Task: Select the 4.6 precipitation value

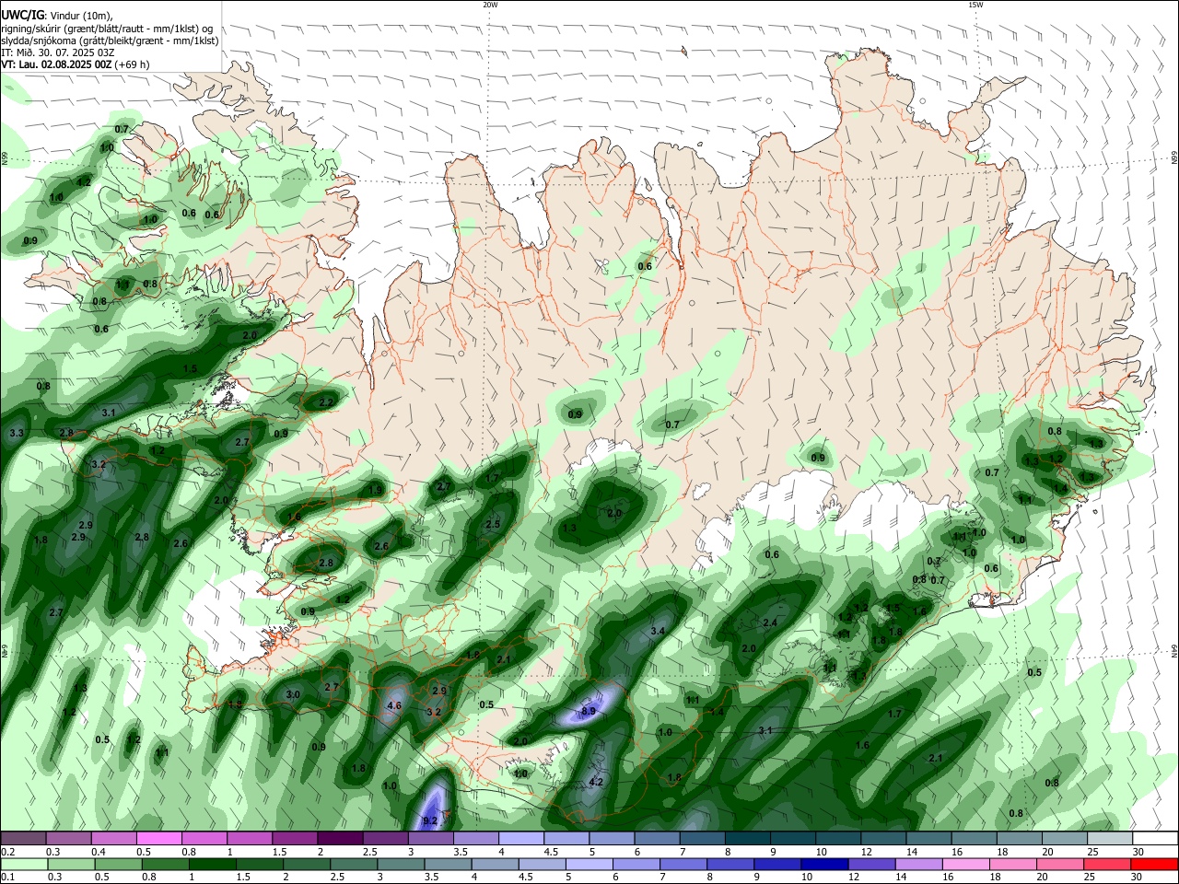Action: coord(394,706)
